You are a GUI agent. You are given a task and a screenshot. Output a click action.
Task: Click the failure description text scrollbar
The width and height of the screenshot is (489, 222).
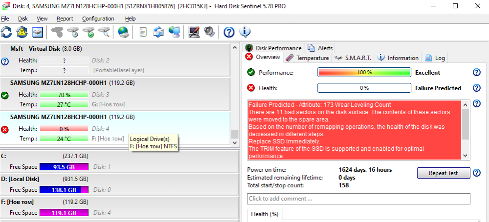click(466, 129)
